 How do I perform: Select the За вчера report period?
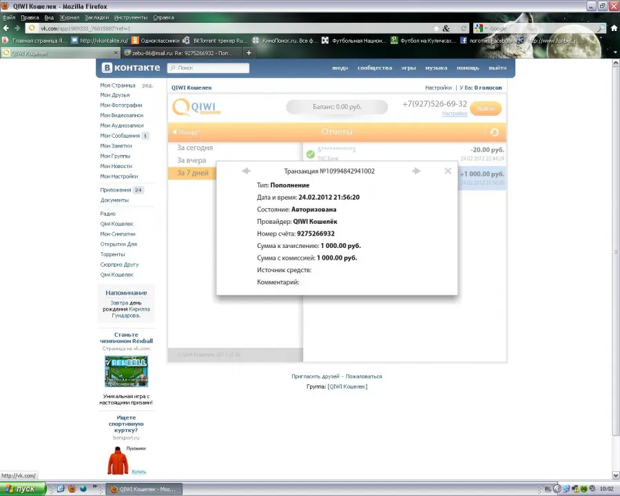tap(192, 161)
